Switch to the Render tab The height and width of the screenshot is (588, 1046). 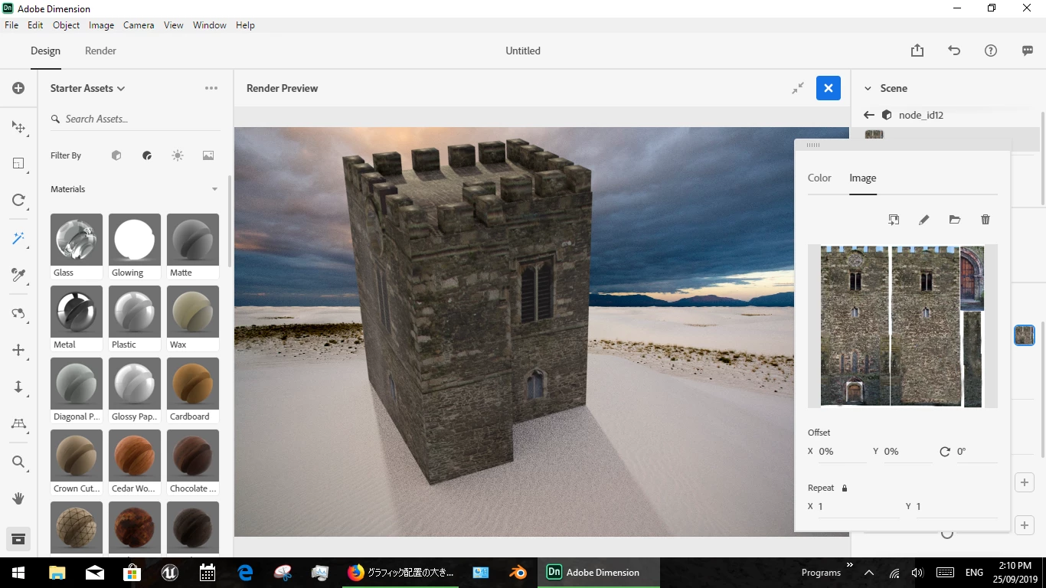[100, 51]
